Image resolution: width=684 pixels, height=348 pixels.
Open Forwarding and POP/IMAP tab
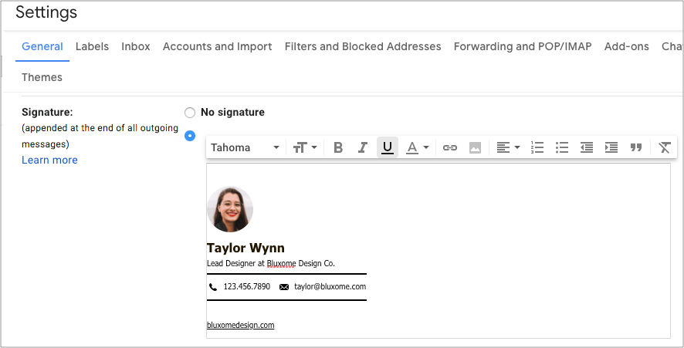(x=523, y=46)
